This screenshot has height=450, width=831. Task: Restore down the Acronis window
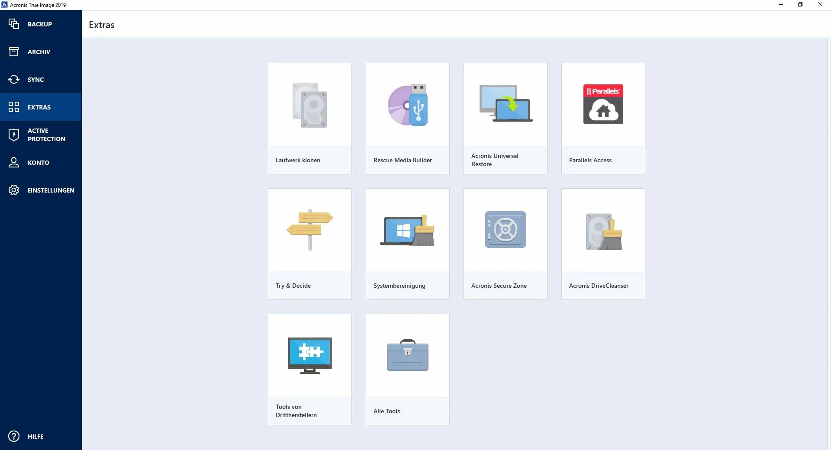(x=800, y=5)
